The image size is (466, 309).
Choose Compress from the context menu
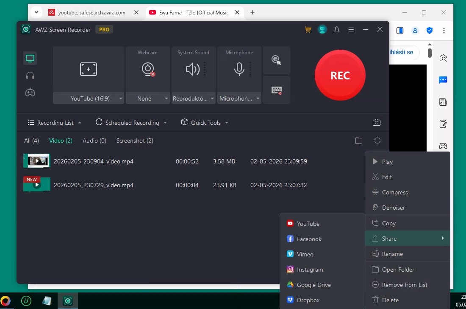(x=394, y=192)
